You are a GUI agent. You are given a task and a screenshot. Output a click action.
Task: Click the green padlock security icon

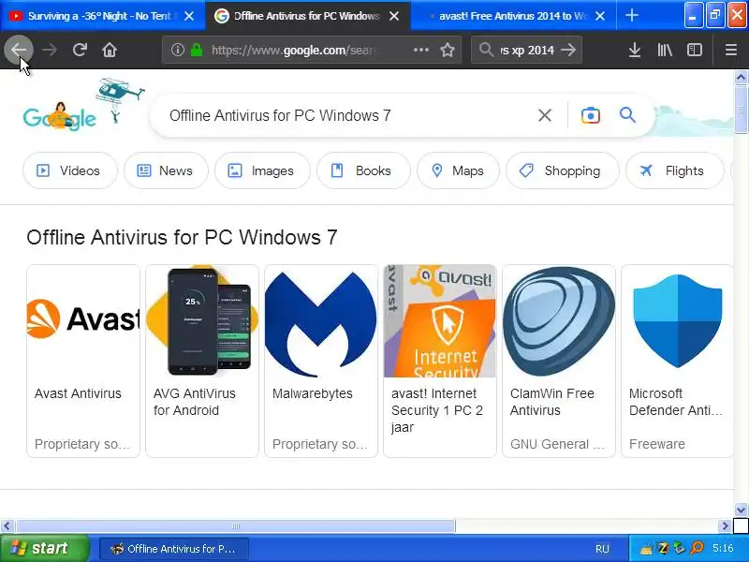tap(197, 50)
